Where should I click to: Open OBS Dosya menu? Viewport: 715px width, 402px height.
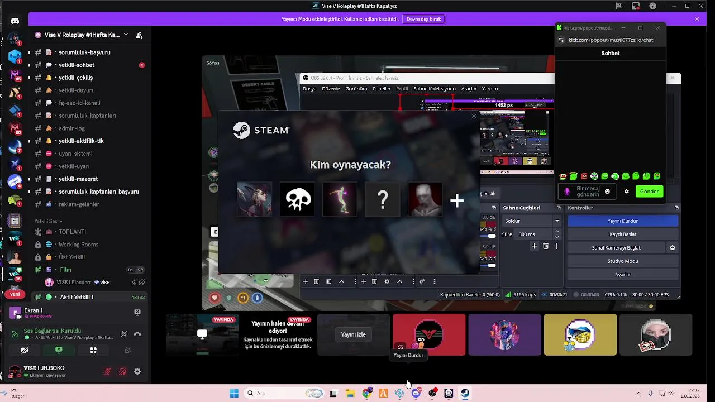tap(309, 89)
